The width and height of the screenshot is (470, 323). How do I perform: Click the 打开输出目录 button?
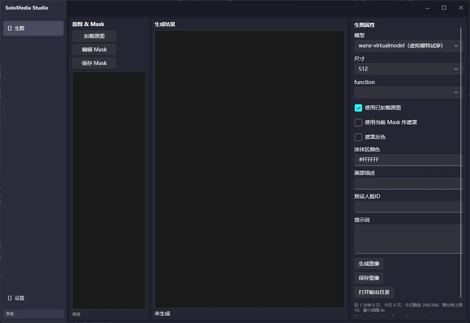coord(374,293)
